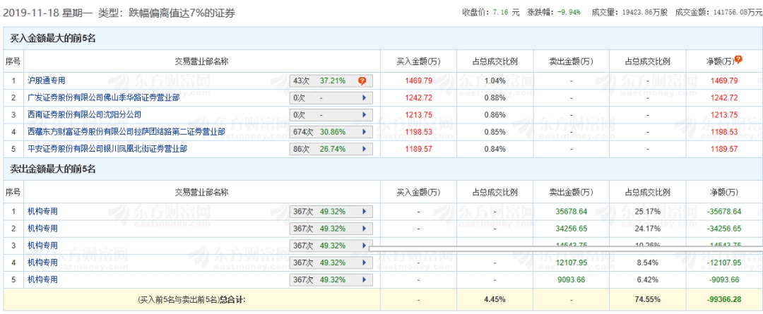Image resolution: width=763 pixels, height=314 pixels.
Task: Click arrow in first 机构专用 sell row
Action: [x=365, y=211]
